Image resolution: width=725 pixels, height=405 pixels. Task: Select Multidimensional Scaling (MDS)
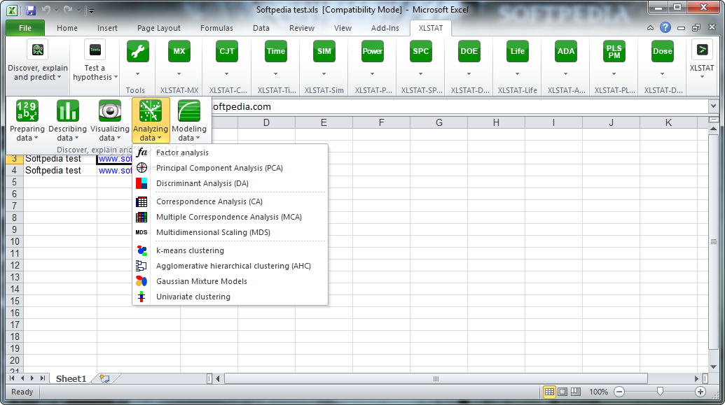[x=230, y=232]
